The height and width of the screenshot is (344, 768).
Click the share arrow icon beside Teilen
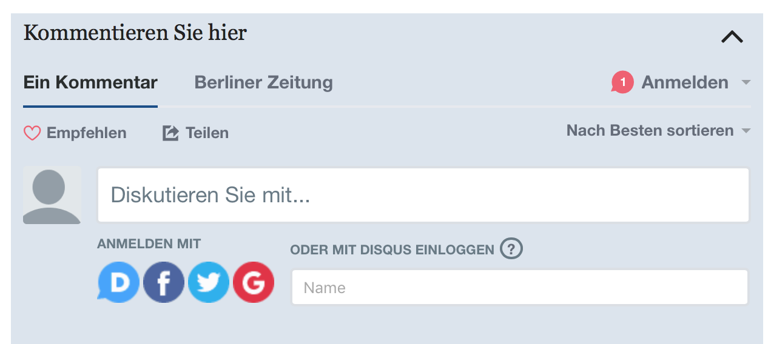tap(170, 133)
